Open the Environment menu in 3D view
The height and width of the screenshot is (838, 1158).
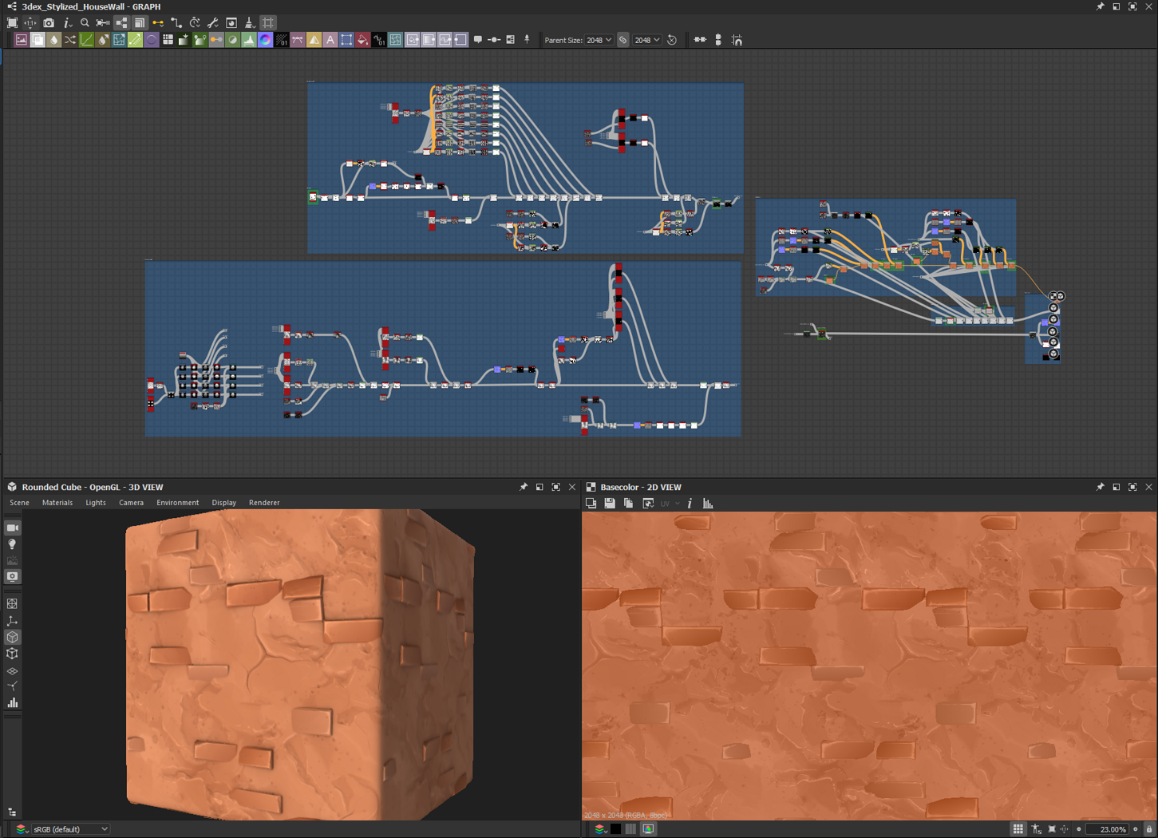tap(177, 503)
